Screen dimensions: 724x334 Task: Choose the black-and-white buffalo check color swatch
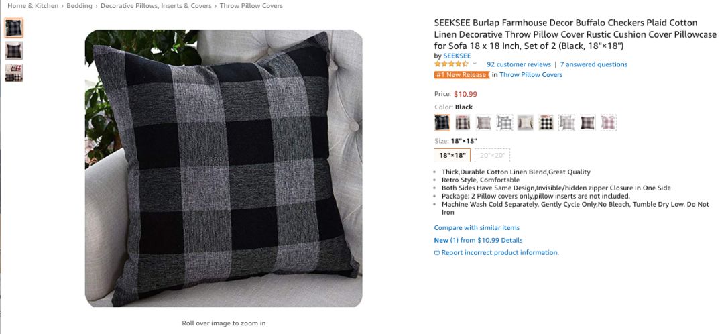pyautogui.click(x=546, y=123)
